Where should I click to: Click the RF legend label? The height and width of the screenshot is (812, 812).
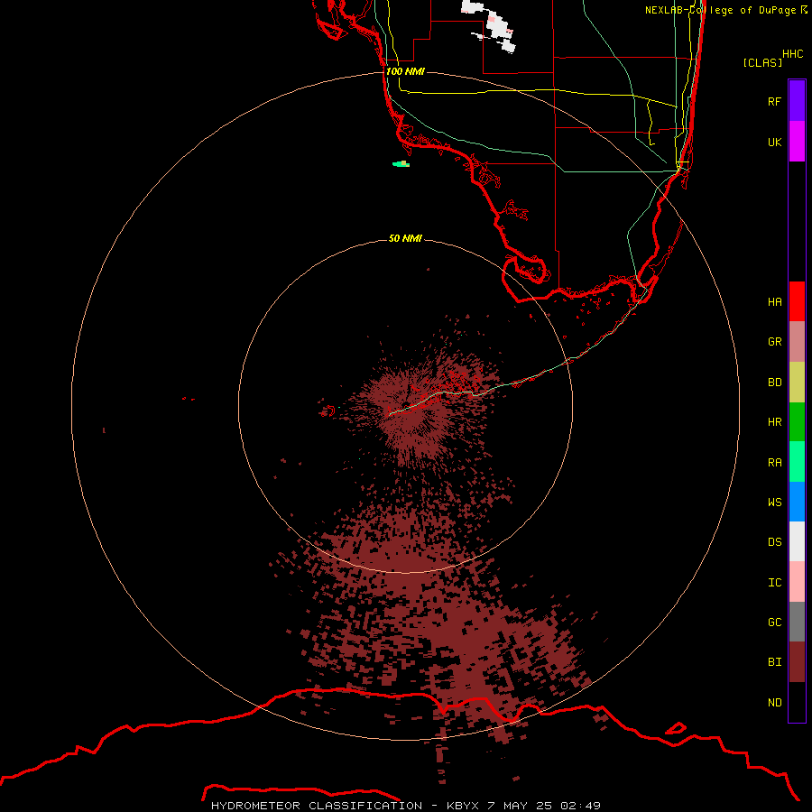point(774,101)
